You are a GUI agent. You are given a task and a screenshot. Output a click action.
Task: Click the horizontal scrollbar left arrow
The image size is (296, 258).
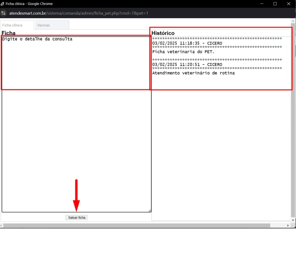pos(1,225)
